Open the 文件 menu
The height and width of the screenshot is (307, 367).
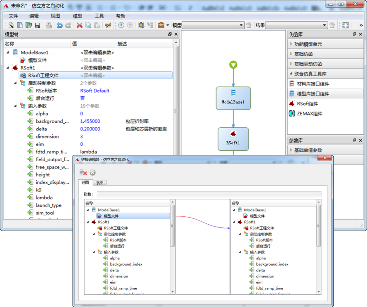coord(13,16)
